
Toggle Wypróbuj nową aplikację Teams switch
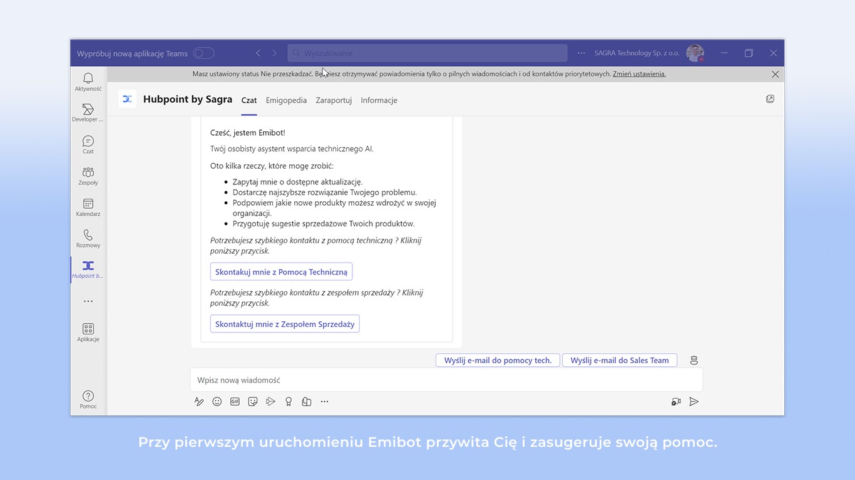[204, 53]
